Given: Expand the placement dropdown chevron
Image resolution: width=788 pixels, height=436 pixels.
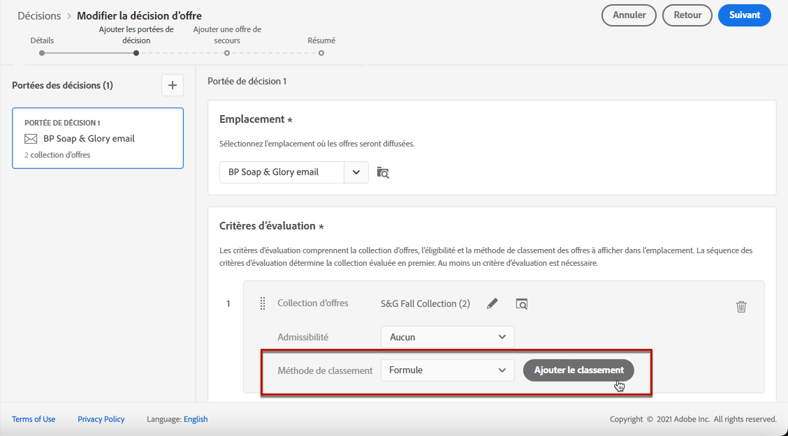Looking at the screenshot, I should (356, 172).
